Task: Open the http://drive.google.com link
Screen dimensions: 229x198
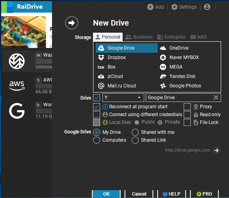Action: 187,150
